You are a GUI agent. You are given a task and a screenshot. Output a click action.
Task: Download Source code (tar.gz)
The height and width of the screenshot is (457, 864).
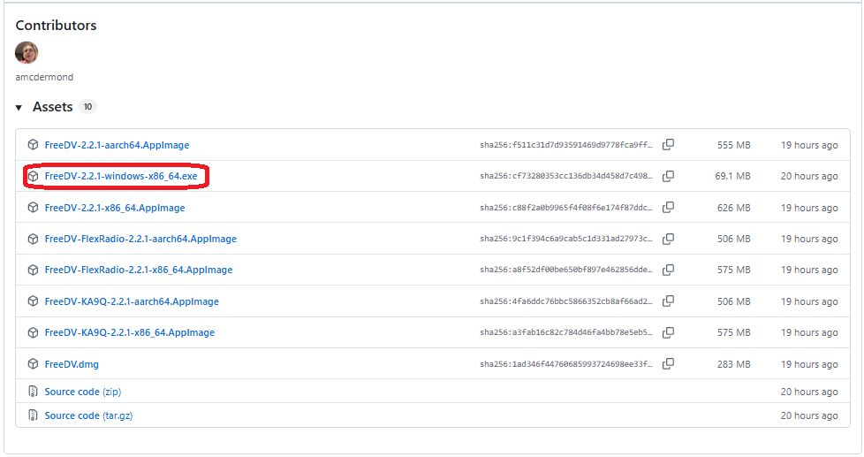pos(88,415)
